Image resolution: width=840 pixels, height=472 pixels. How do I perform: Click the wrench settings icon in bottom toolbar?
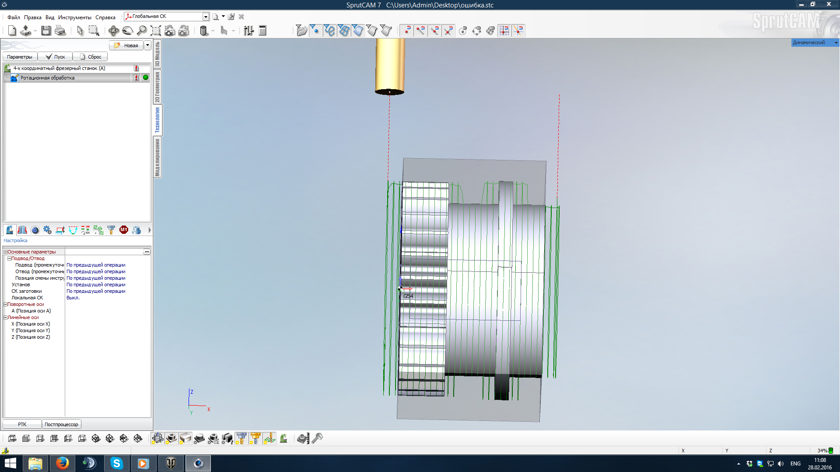tap(318, 438)
